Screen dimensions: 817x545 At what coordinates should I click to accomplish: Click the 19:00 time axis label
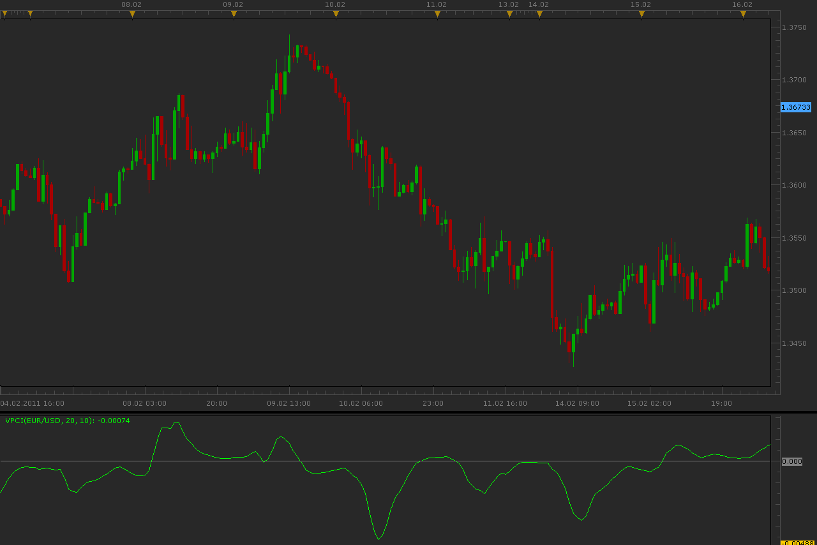pos(721,403)
